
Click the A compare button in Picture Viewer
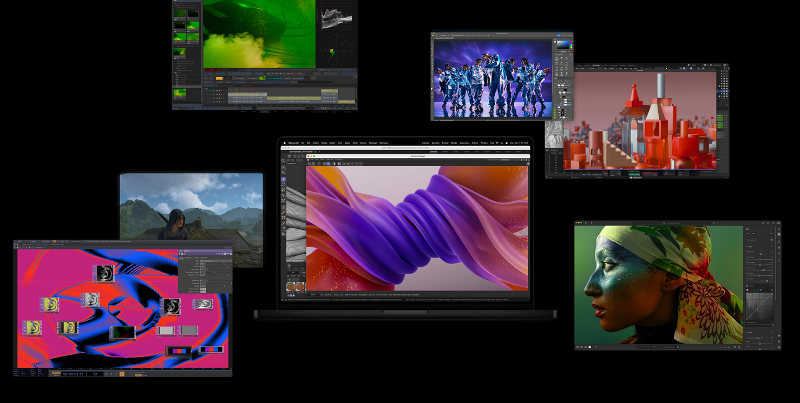pyautogui.click(x=344, y=163)
